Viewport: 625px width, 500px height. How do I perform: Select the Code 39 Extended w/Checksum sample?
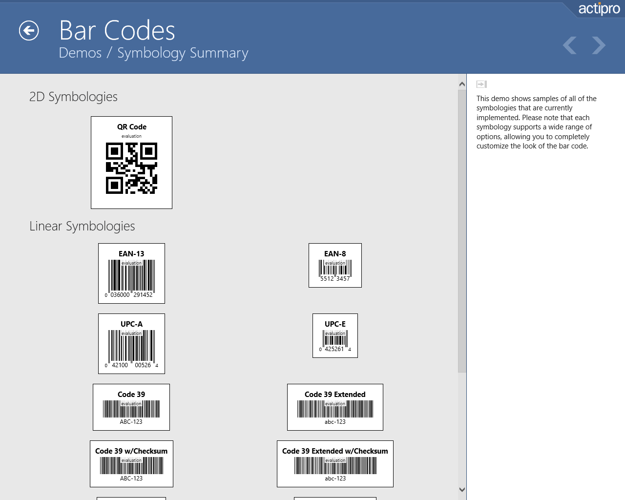tap(335, 464)
